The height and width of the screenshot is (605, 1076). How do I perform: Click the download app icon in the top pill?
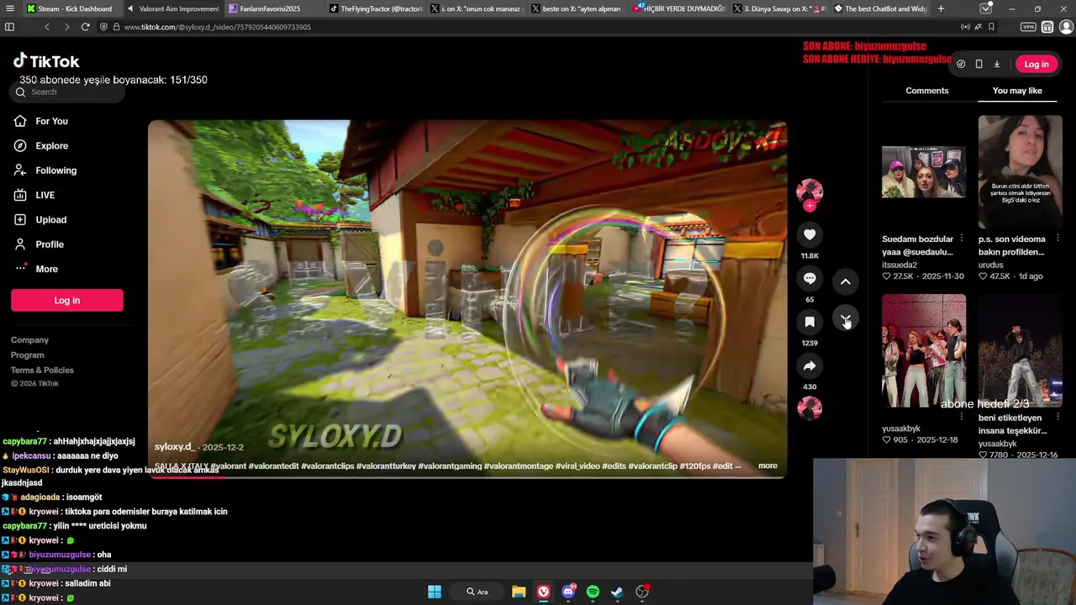click(x=997, y=64)
